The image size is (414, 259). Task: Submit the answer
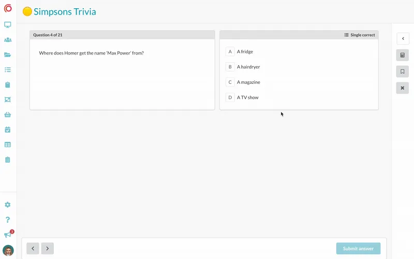tap(358, 249)
